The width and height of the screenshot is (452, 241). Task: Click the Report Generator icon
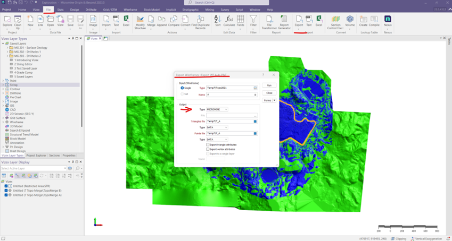click(x=284, y=20)
